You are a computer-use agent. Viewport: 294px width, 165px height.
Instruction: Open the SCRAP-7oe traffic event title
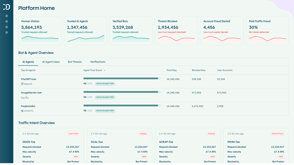tap(166, 142)
